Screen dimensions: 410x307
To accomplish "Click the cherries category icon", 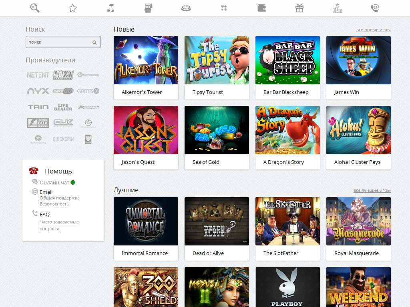I will tap(111, 8).
